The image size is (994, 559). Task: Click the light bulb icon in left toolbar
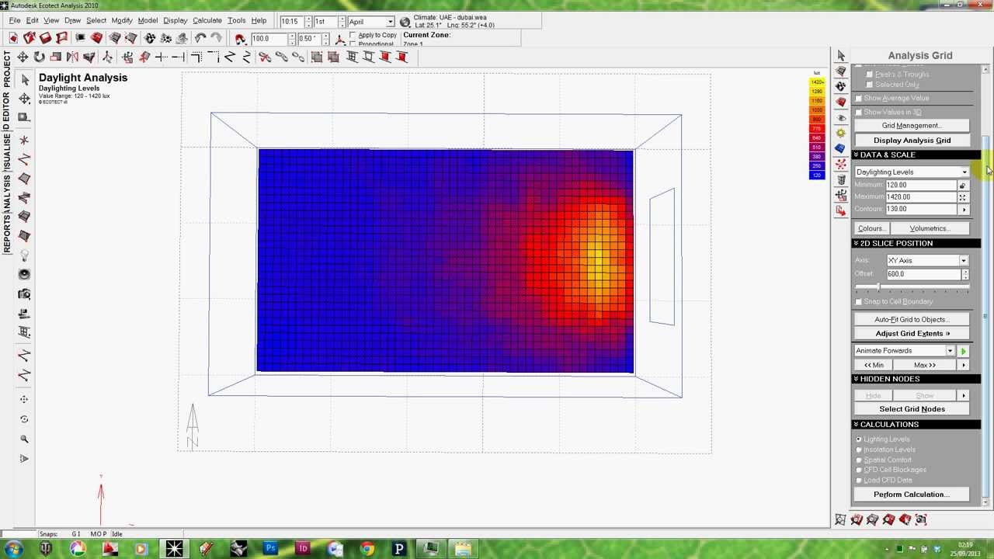coord(24,255)
